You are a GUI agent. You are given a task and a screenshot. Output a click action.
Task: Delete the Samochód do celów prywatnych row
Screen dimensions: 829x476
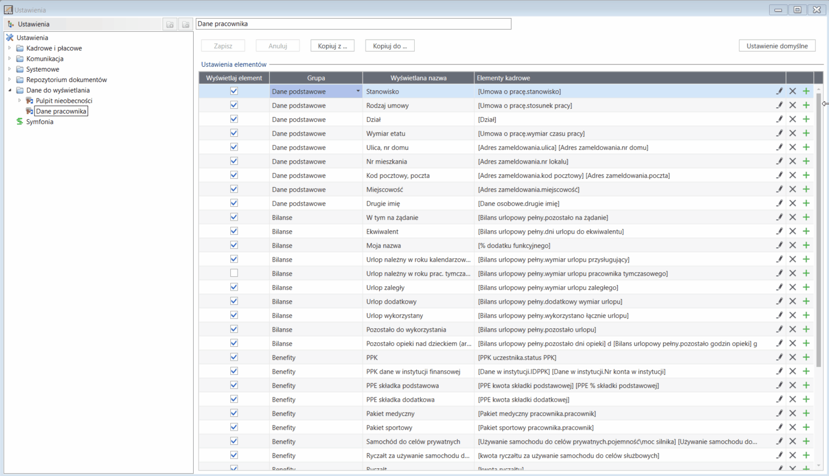[792, 442]
